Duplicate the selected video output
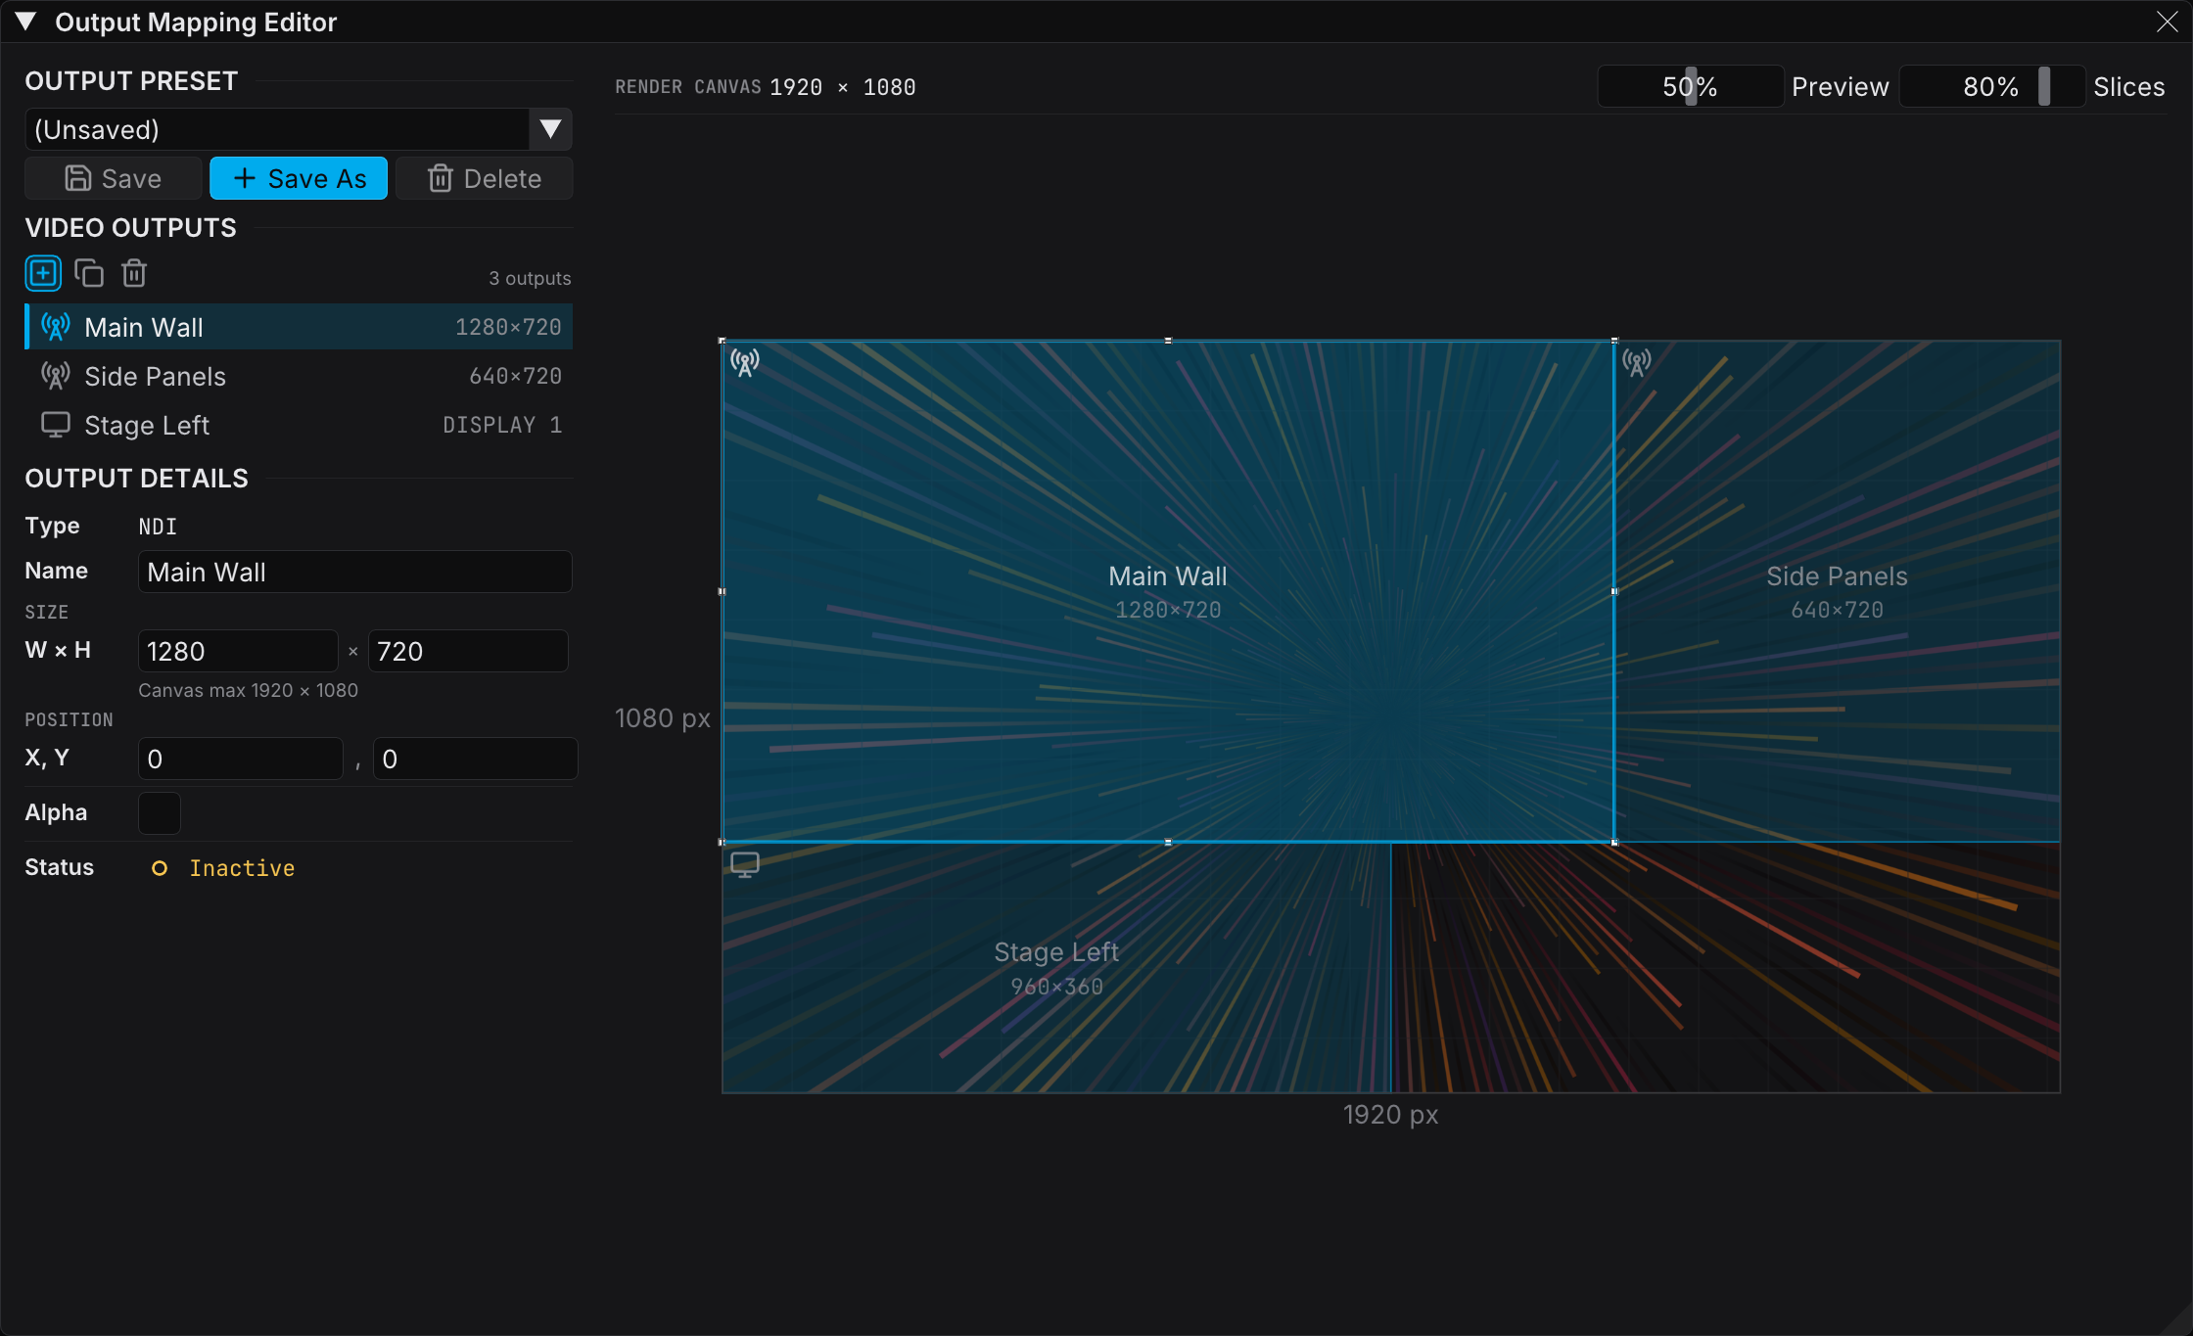Viewport: 2193px width, 1336px height. [x=89, y=273]
